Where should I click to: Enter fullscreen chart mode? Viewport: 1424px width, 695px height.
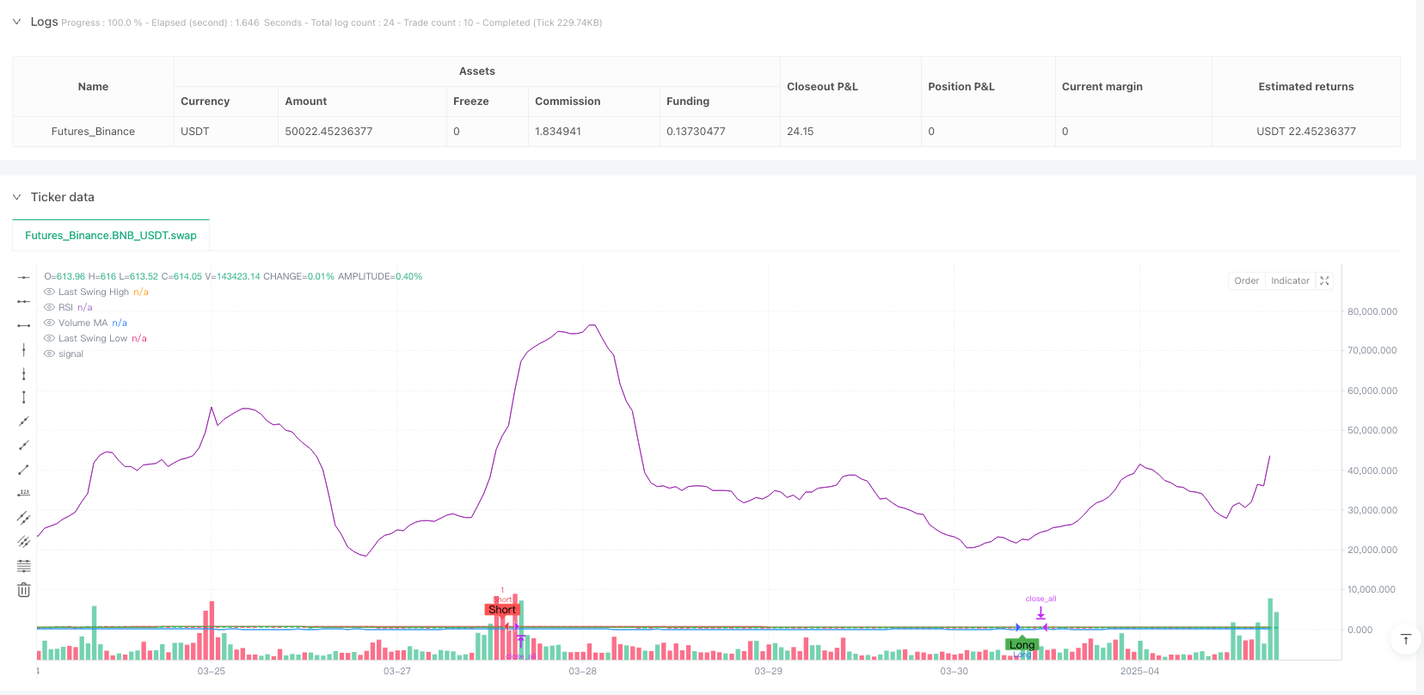point(1324,280)
